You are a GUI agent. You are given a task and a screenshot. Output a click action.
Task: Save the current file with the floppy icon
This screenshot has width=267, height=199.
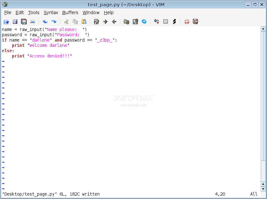(x=15, y=22)
